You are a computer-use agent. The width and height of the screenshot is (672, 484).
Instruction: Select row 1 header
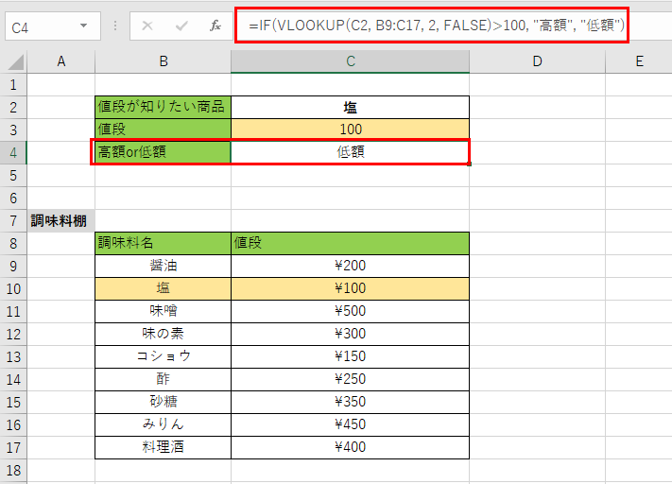13,84
